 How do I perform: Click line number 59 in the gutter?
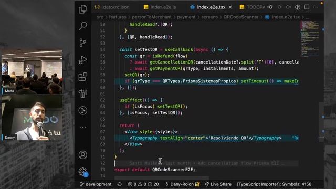tap(103, 81)
